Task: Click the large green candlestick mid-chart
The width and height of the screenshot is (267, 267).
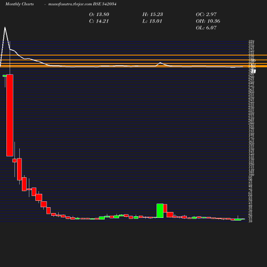Action: click(x=160, y=210)
